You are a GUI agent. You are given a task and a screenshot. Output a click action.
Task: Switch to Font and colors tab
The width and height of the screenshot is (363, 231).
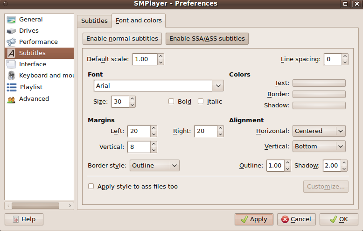139,21
